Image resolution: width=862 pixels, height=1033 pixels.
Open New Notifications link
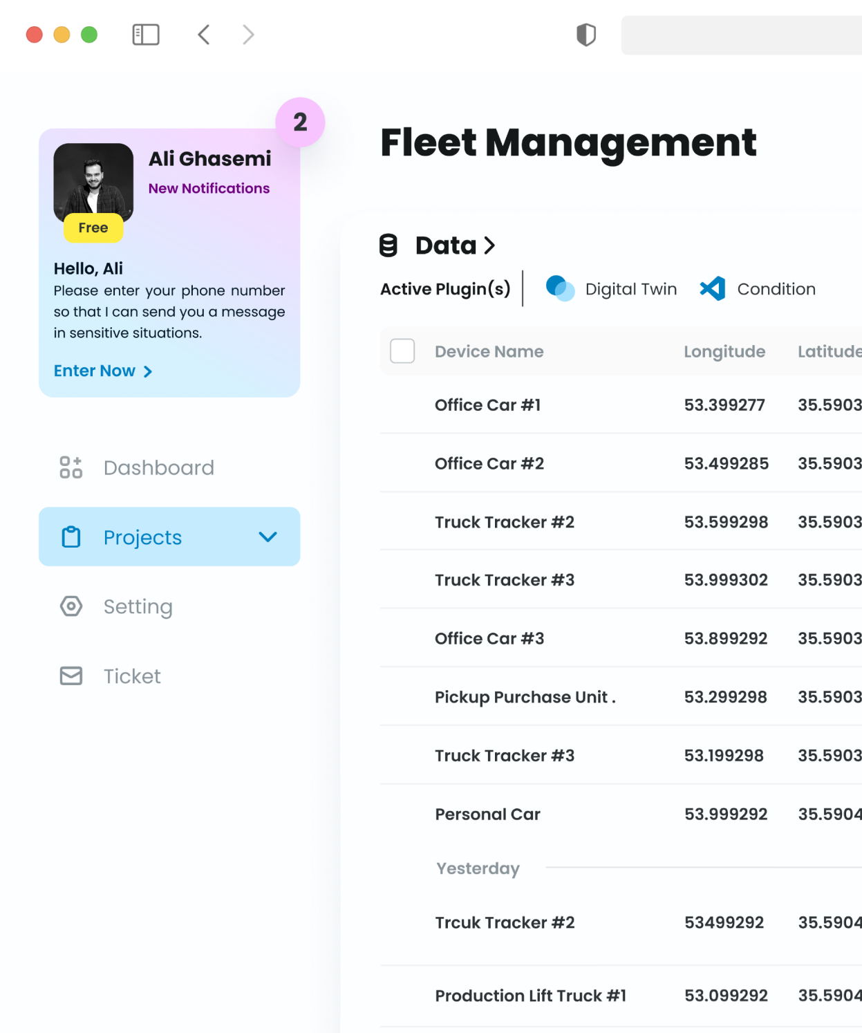click(209, 188)
